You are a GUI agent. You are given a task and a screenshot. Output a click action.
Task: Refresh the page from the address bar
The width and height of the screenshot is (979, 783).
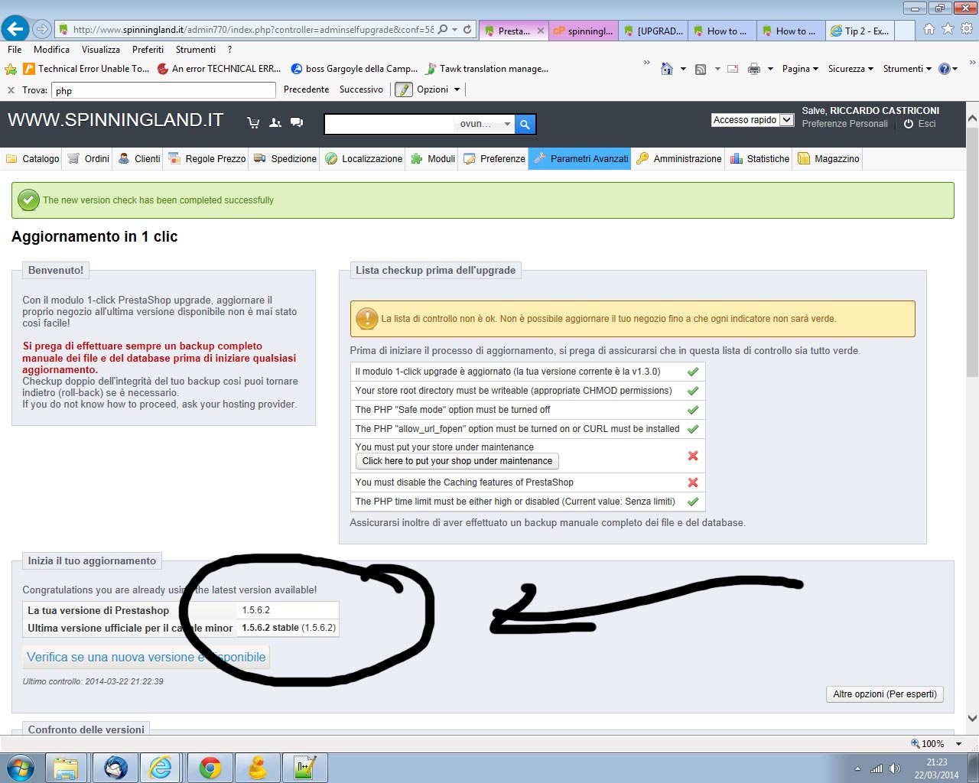click(x=467, y=30)
